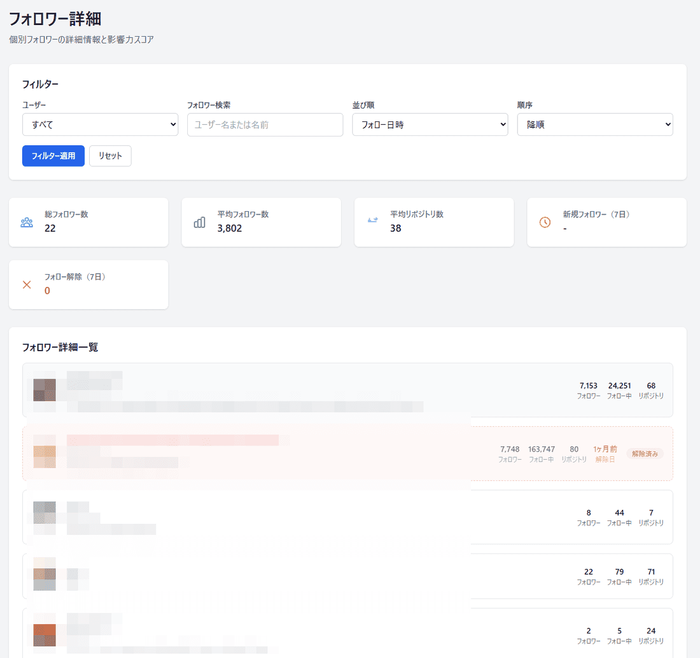Click the 総フォロワー数 stat card
This screenshot has width=700, height=658.
tap(88, 222)
